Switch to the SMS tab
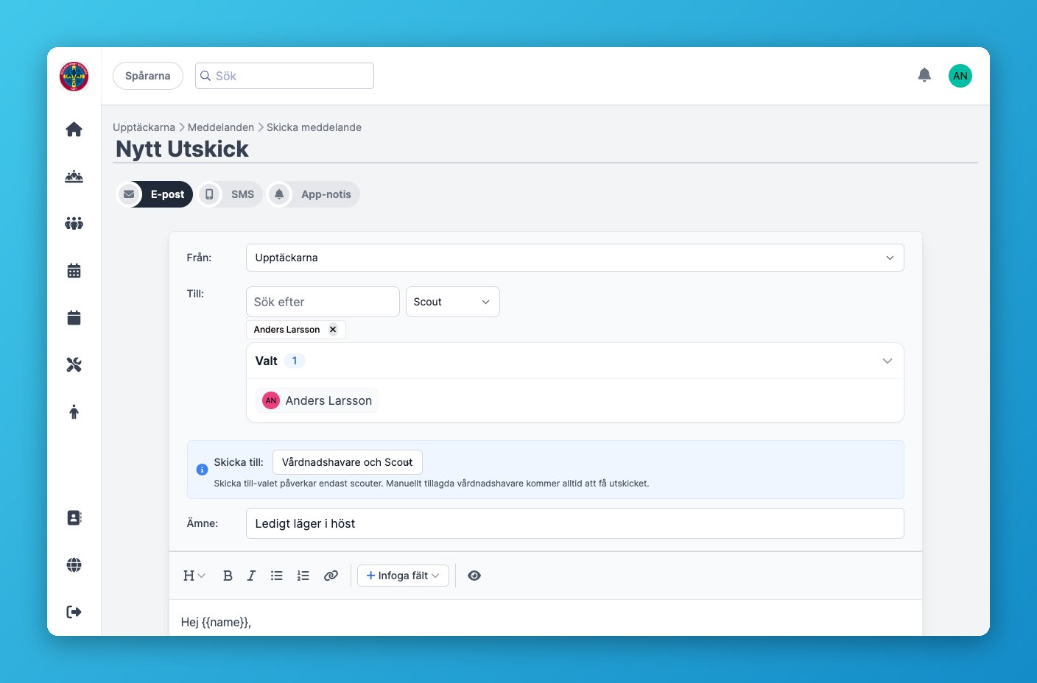This screenshot has width=1037, height=683. (x=230, y=194)
